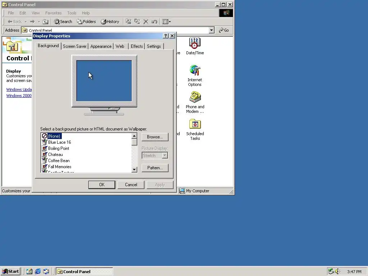
Task: Click the system clock 3:47 PM
Action: click(x=354, y=272)
